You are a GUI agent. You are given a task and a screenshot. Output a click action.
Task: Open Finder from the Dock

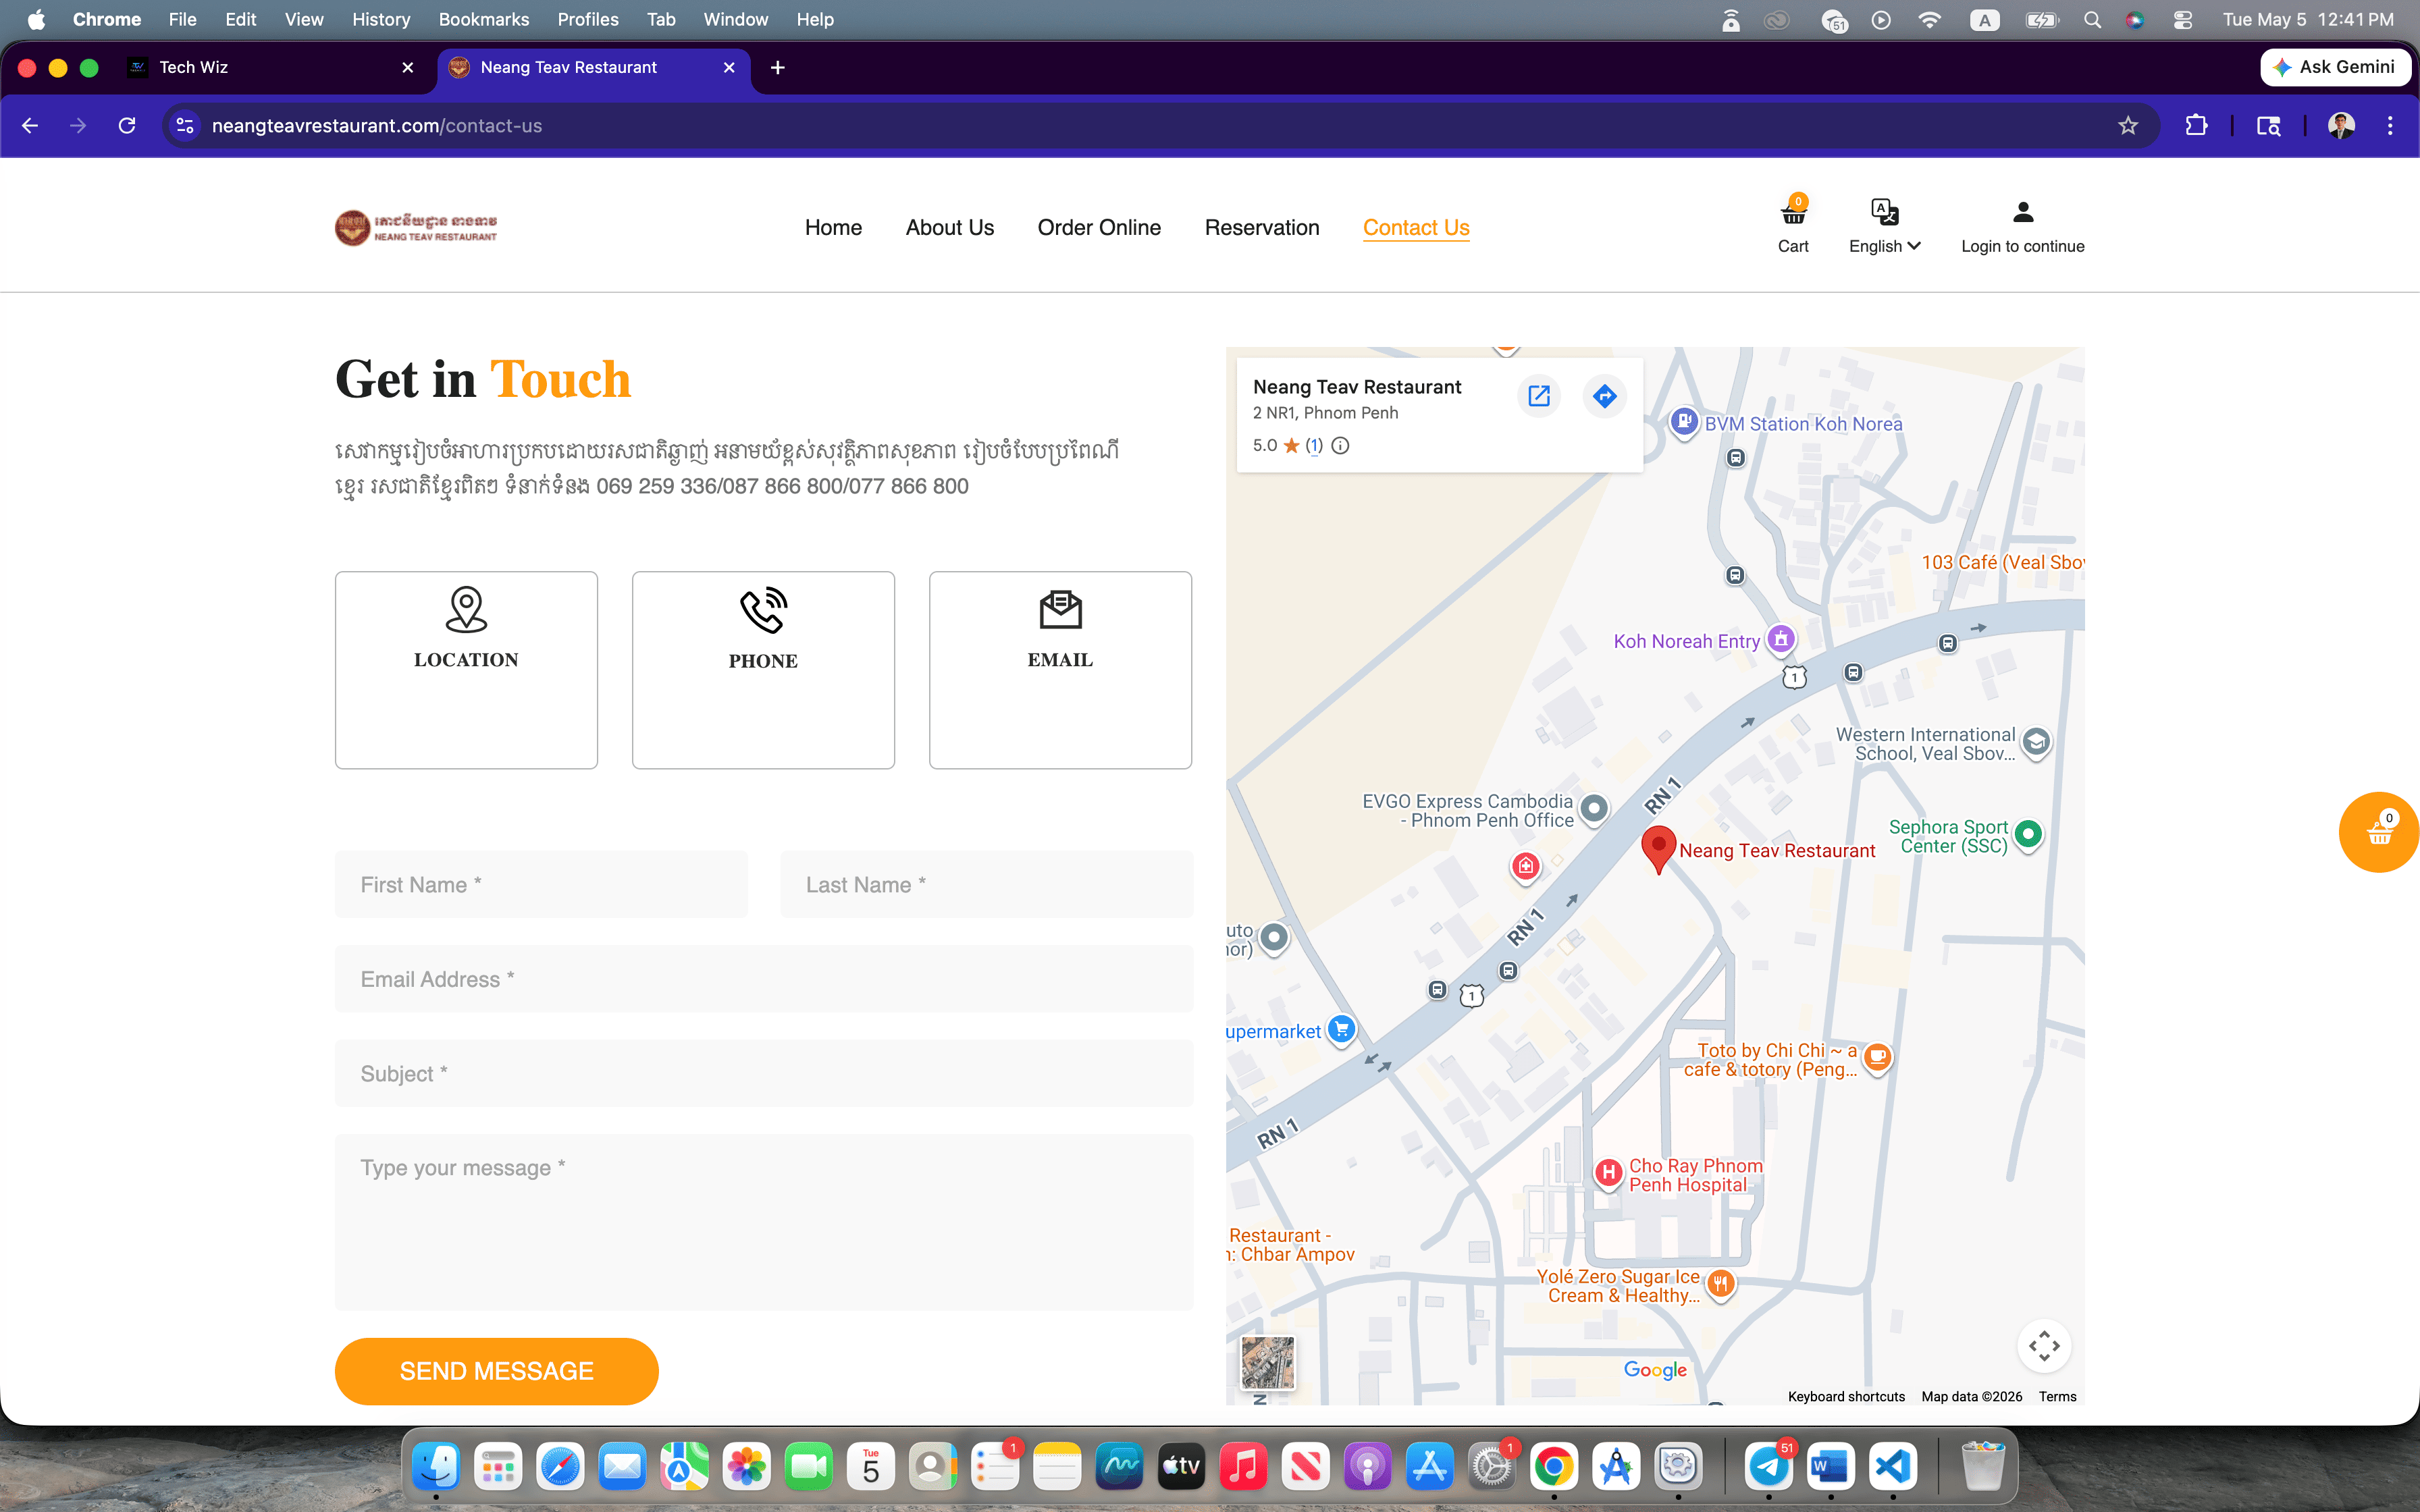[435, 1467]
